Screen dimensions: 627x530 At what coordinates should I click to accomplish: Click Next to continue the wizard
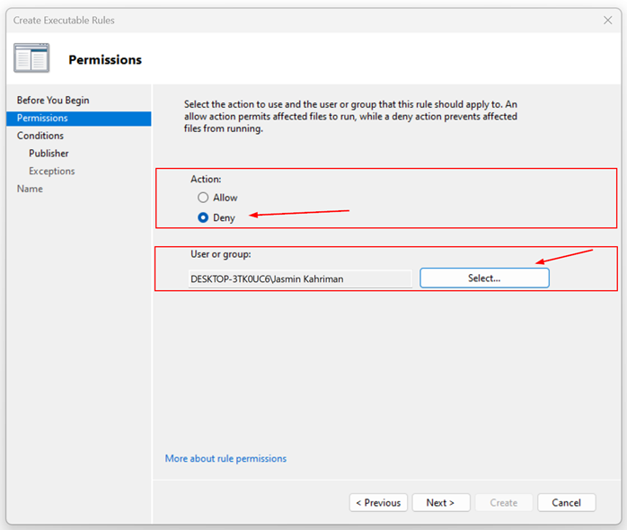coord(440,503)
